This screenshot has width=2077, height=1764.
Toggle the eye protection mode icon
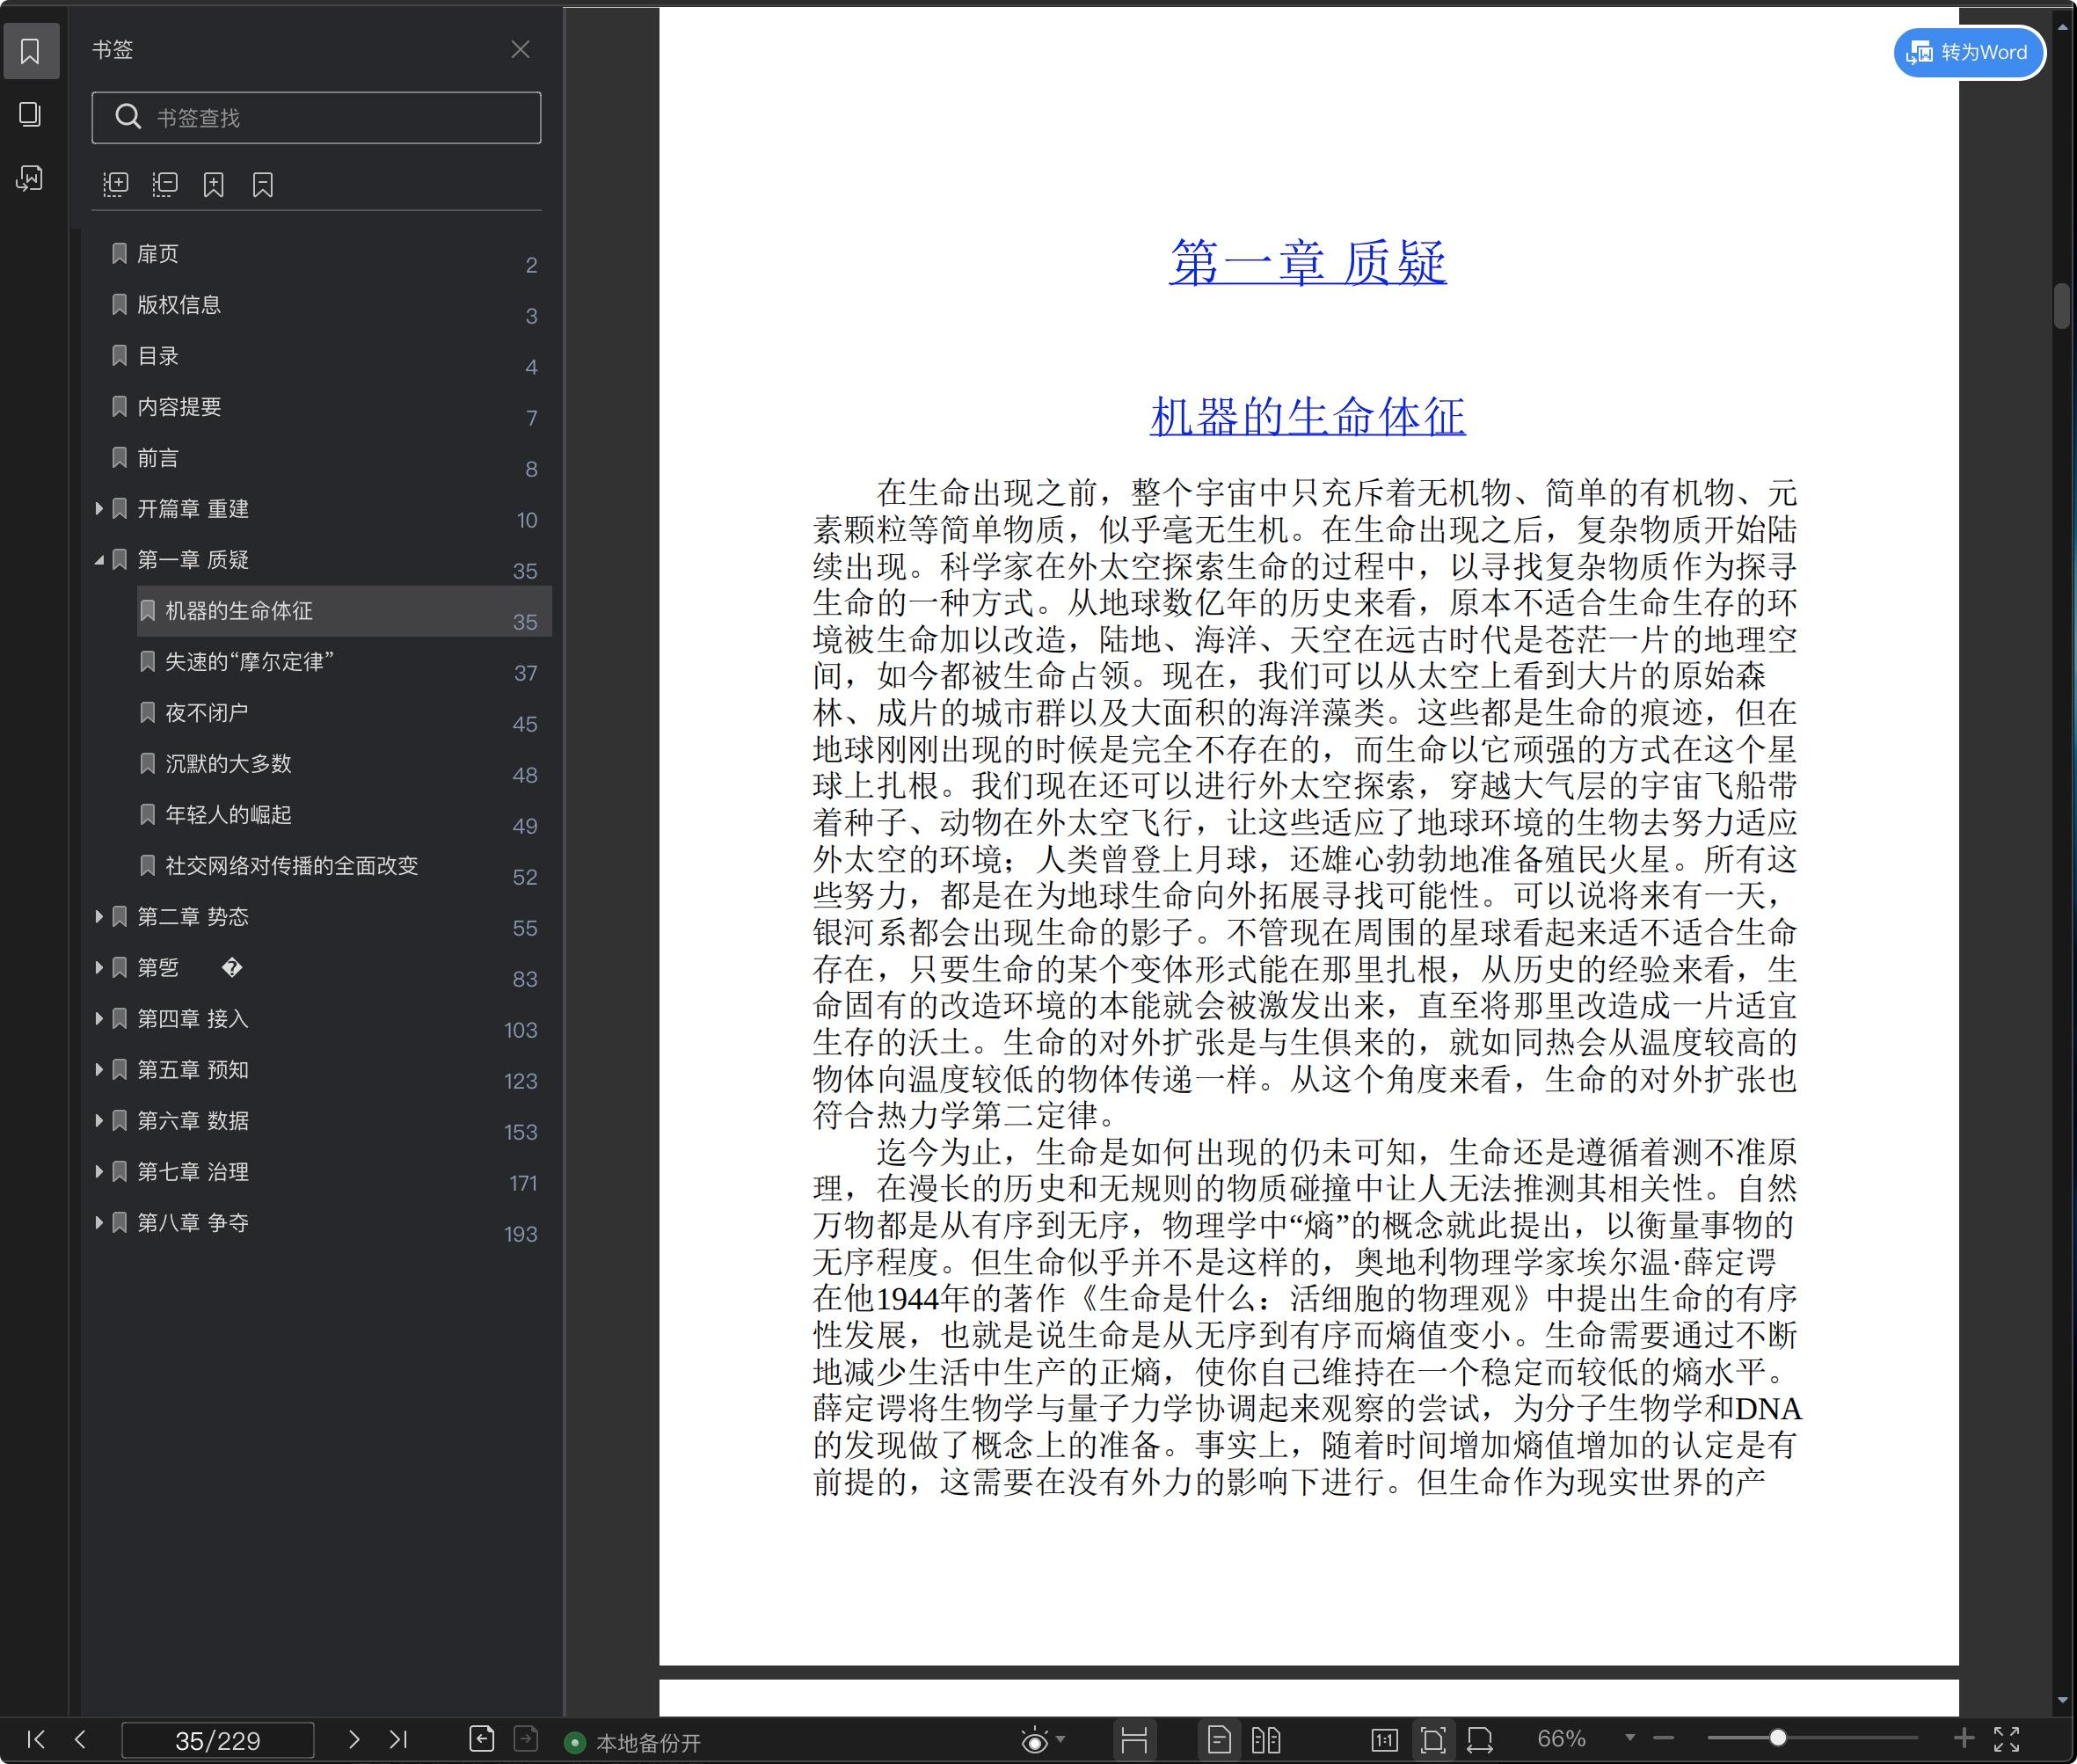pos(1035,1741)
